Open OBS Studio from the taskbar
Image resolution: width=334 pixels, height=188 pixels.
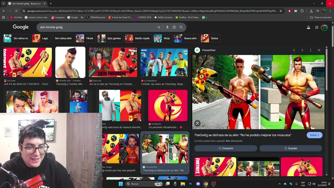213,184
